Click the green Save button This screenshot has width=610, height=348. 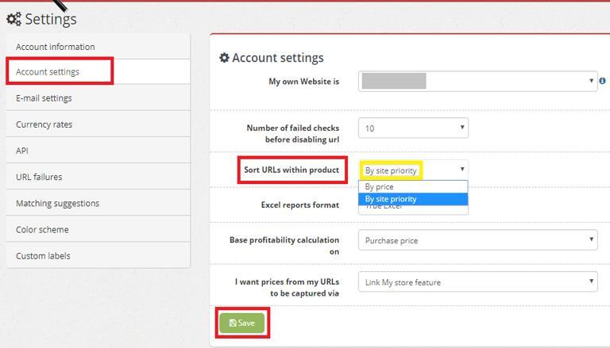(x=242, y=323)
